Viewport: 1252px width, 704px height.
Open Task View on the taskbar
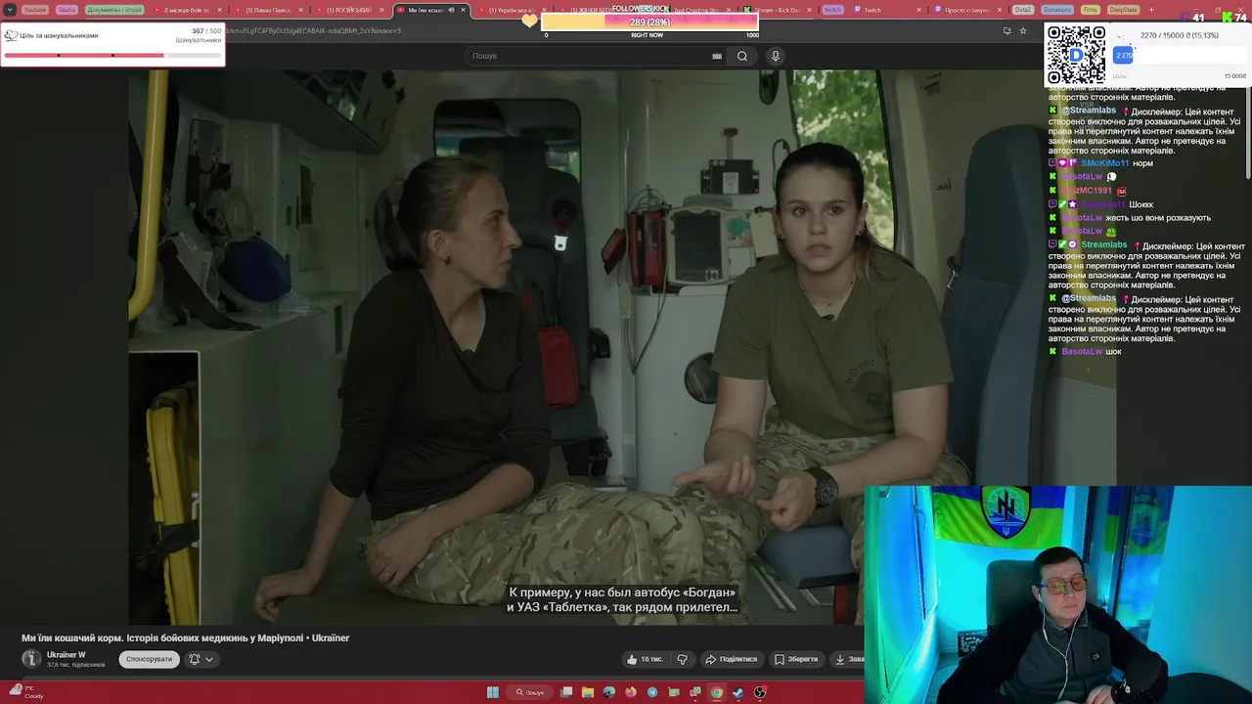pos(566,692)
